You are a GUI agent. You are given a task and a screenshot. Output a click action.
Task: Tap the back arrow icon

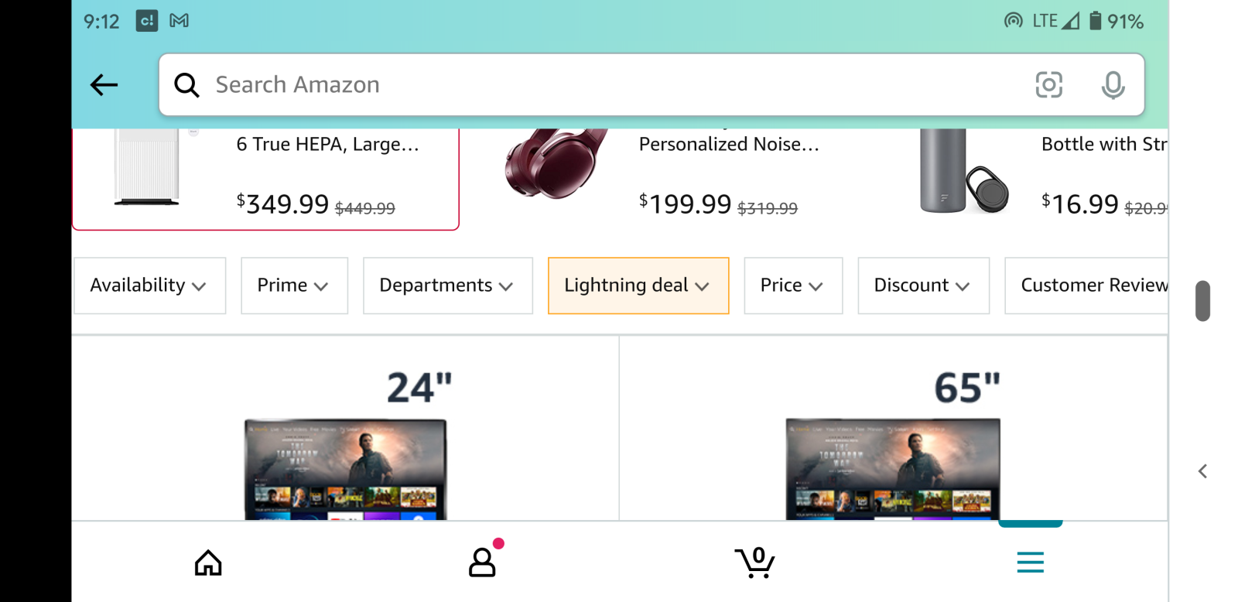(x=104, y=84)
